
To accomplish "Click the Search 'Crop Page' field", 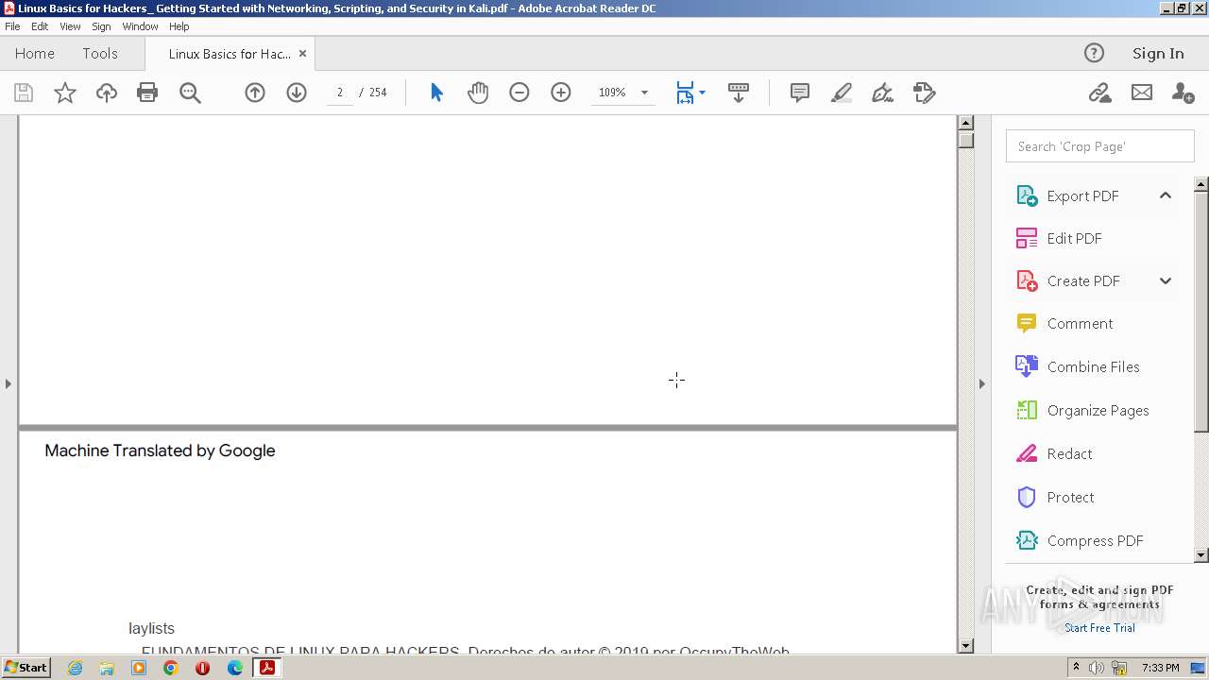I will pos(1100,146).
